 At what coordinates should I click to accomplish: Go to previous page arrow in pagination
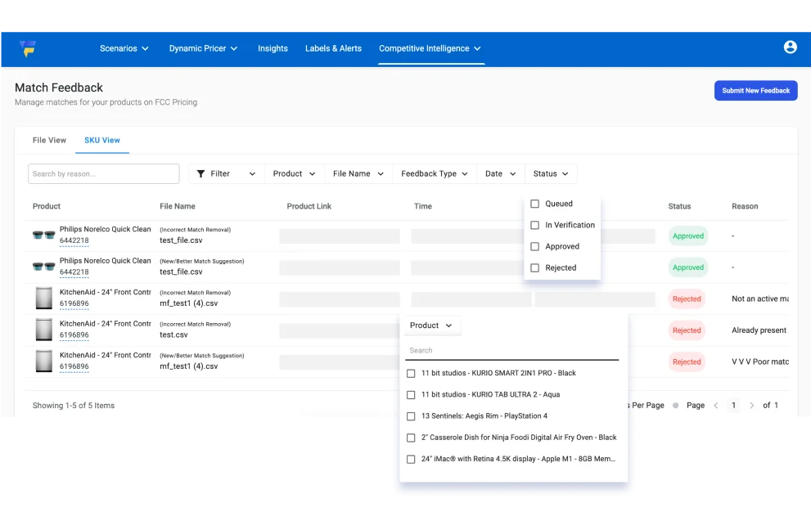pos(716,406)
